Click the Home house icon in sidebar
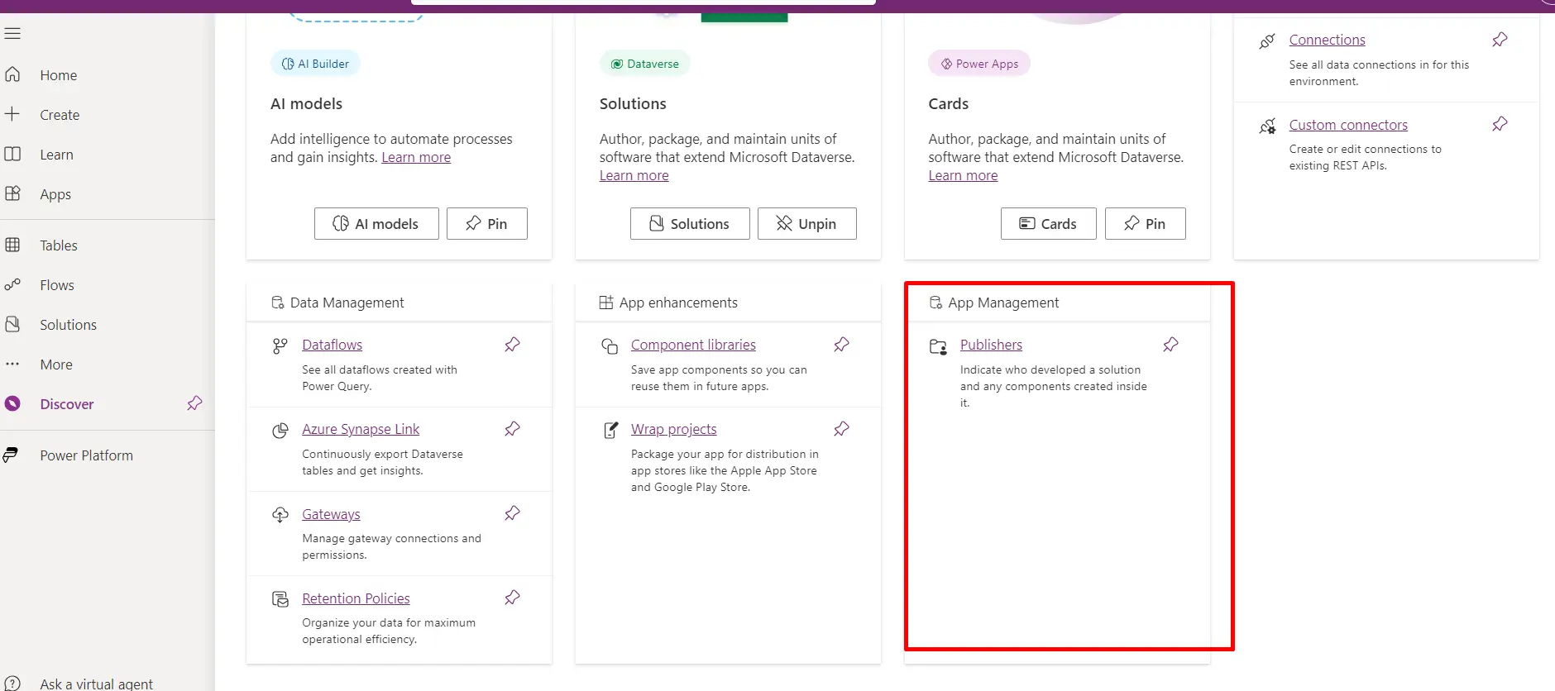The height and width of the screenshot is (691, 1555). (12, 74)
